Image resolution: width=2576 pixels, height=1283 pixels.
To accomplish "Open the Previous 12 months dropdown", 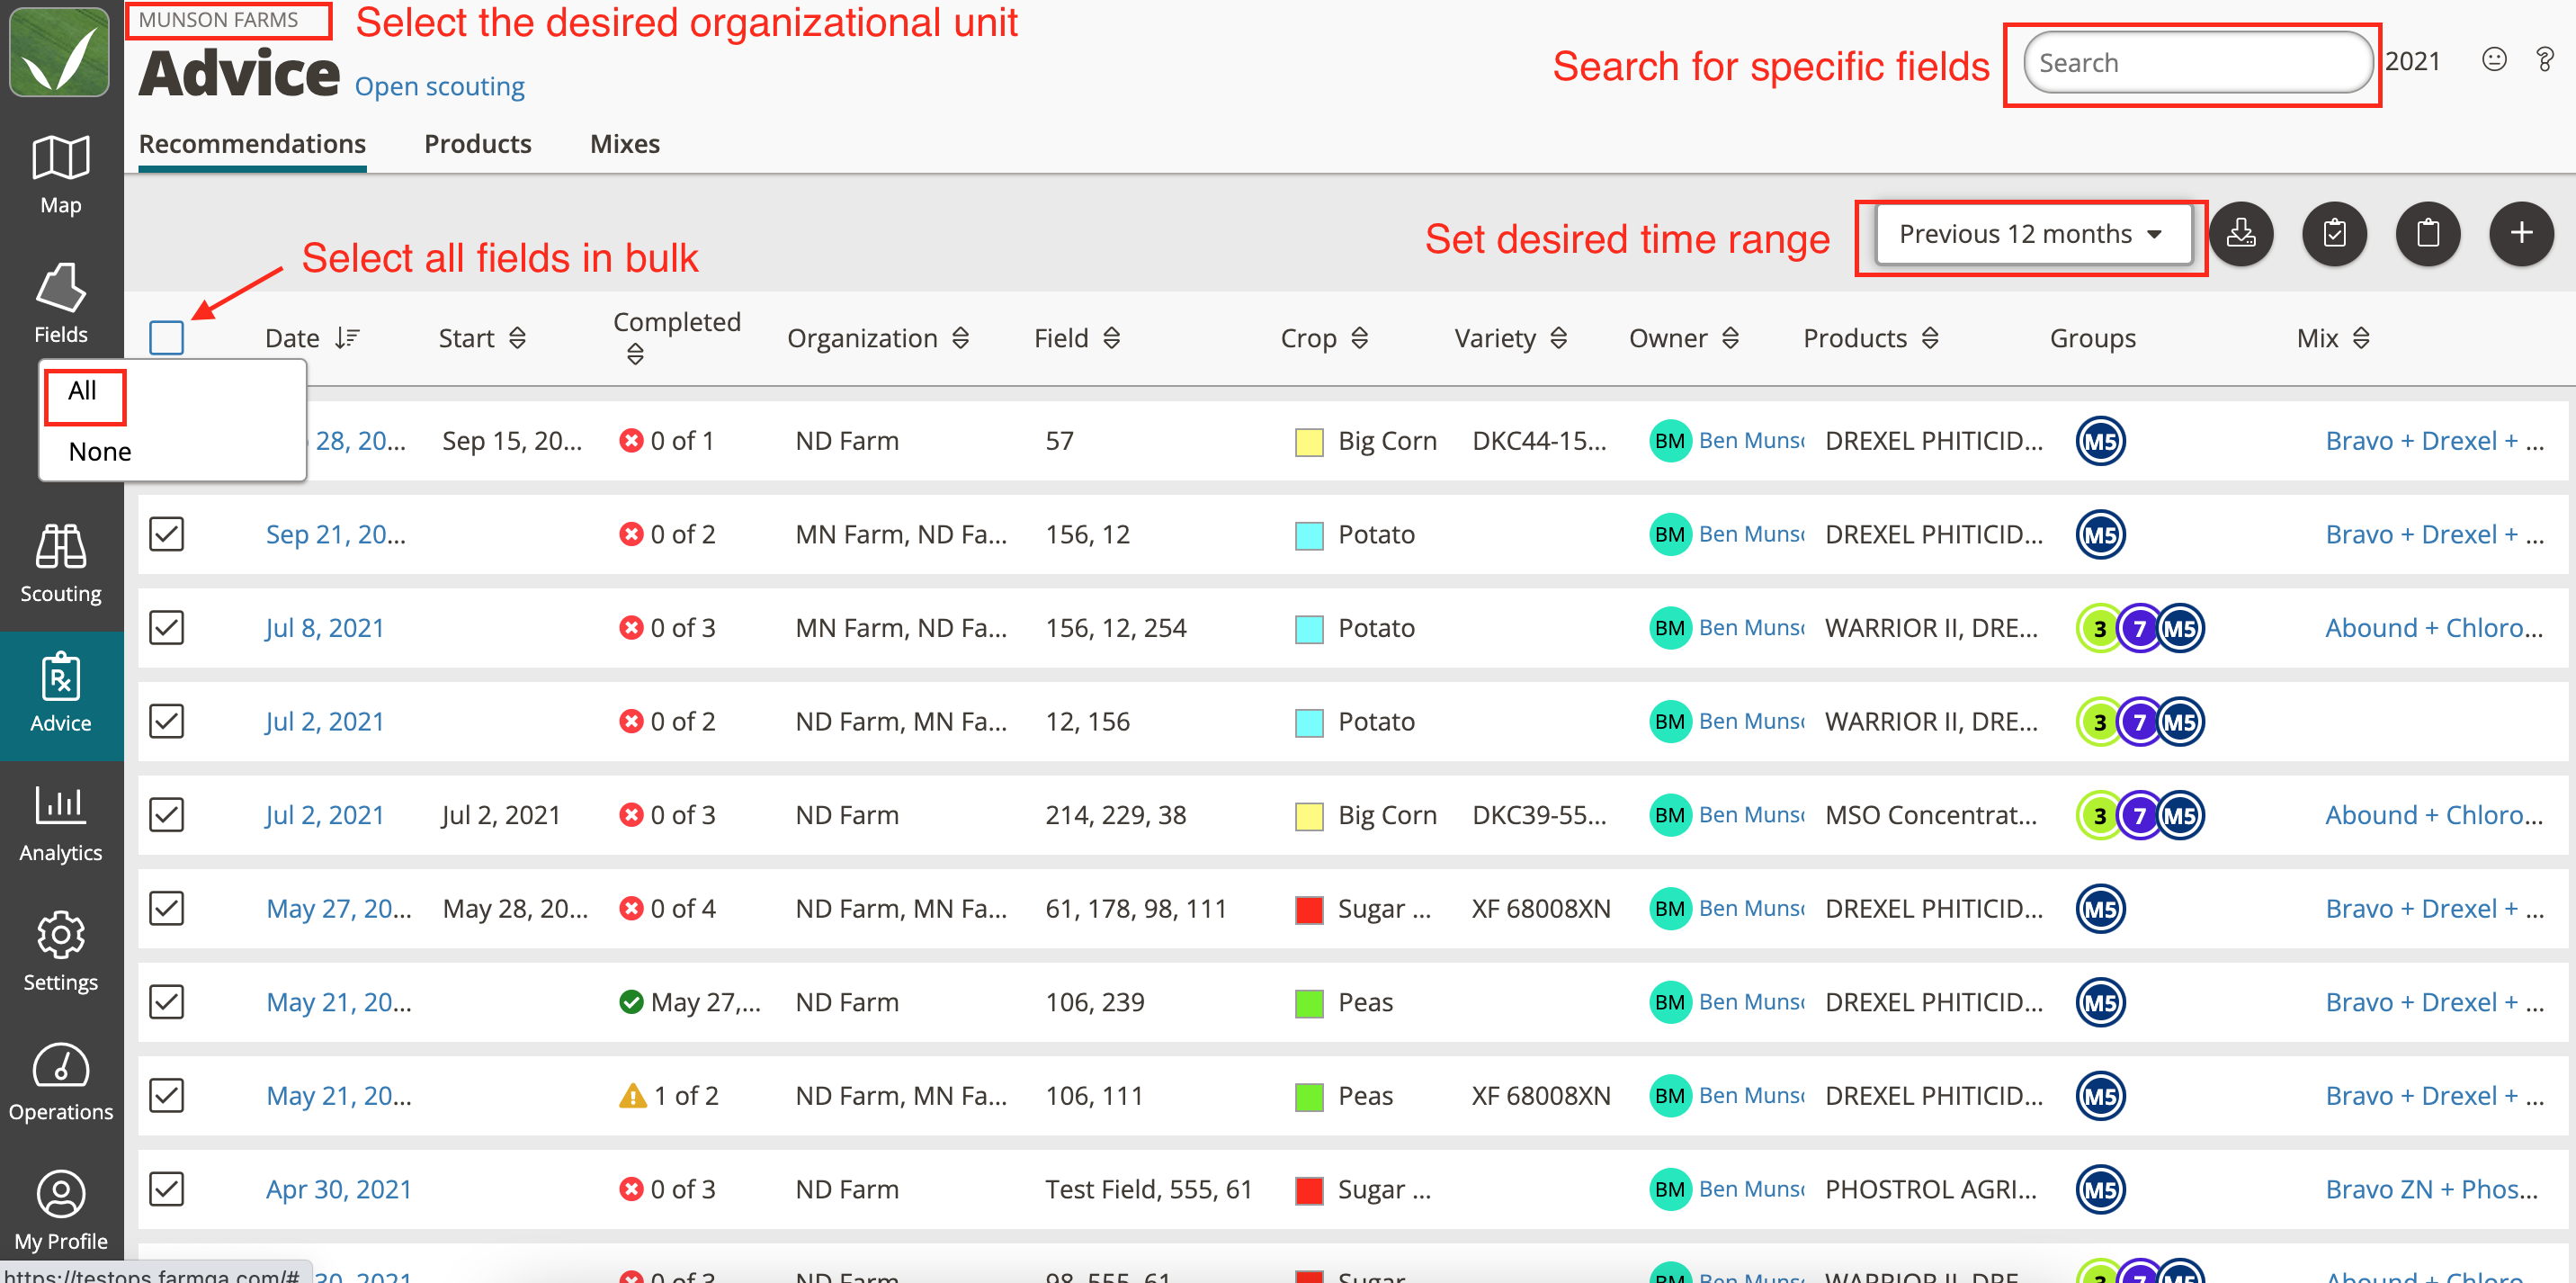I will tap(2033, 234).
